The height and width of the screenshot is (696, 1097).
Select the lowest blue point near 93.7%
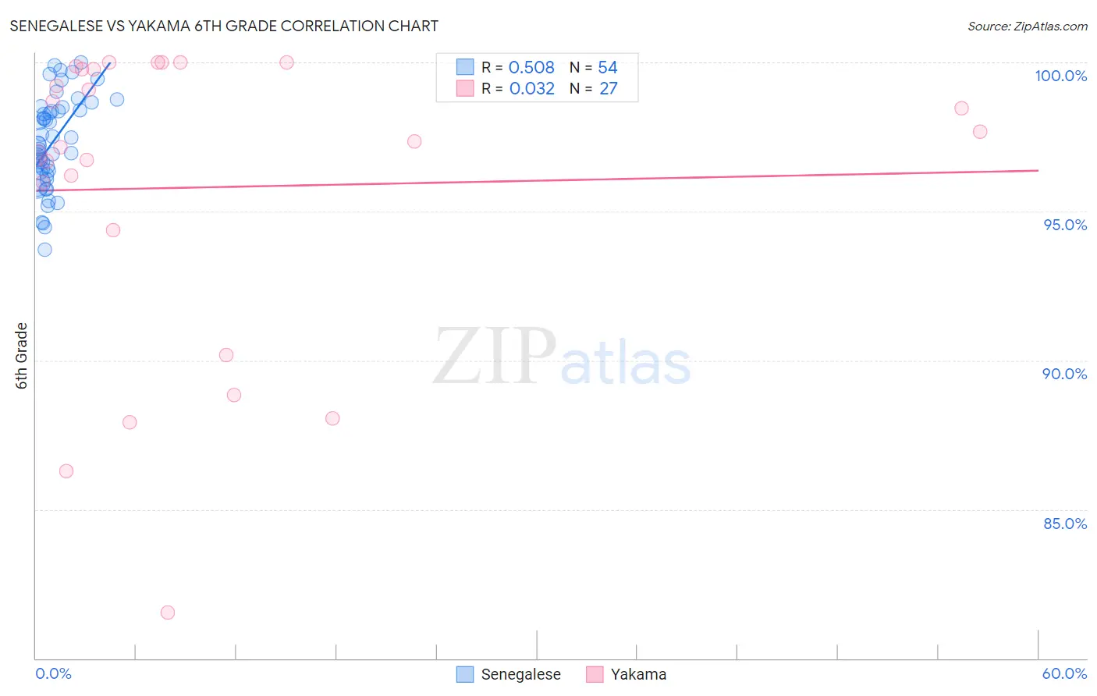point(44,250)
